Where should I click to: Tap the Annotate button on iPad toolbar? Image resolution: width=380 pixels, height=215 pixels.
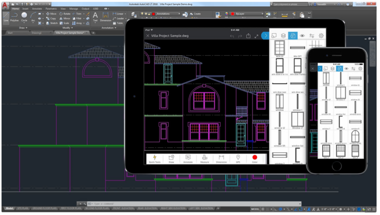click(188, 159)
